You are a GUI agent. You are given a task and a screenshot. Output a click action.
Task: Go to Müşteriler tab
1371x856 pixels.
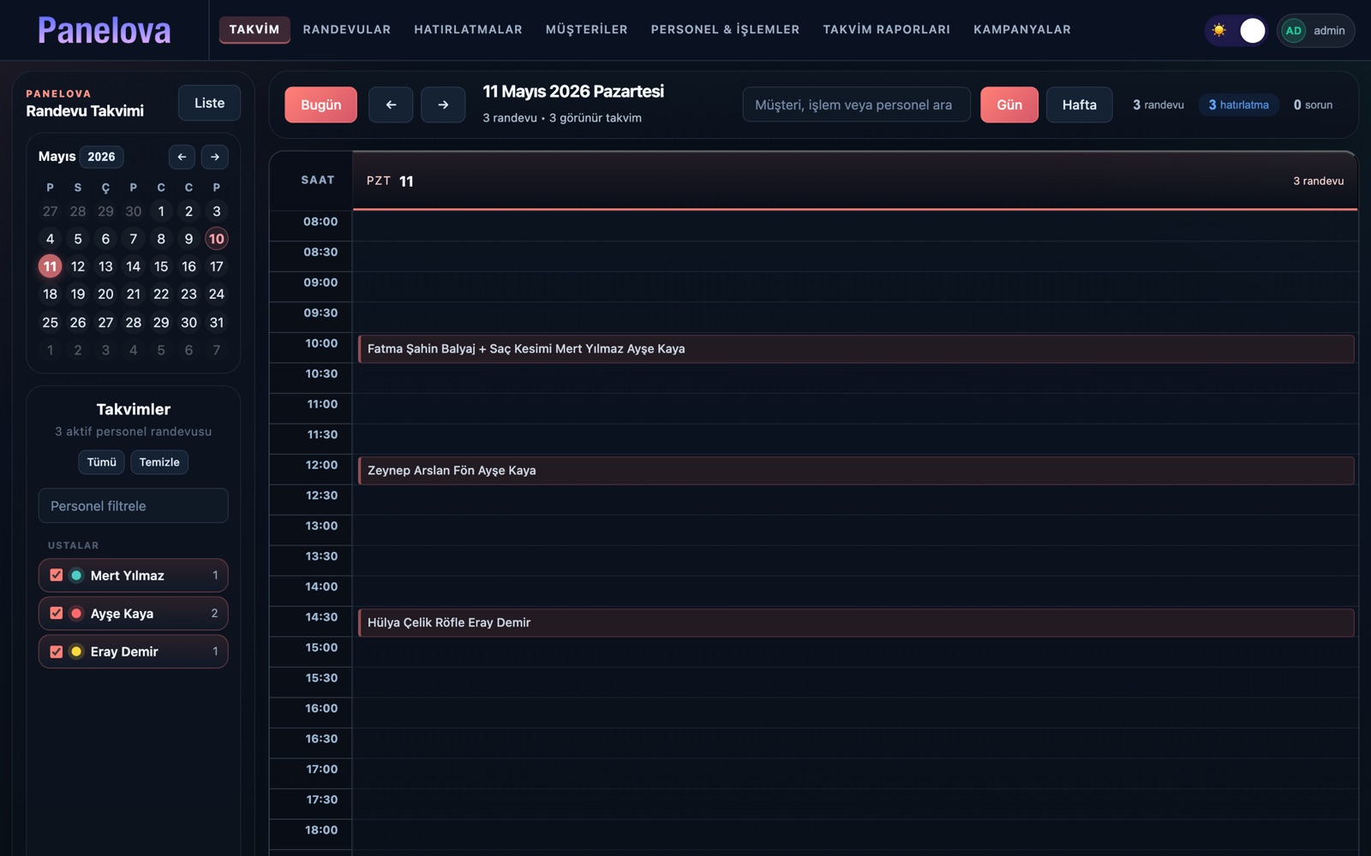pyautogui.click(x=587, y=29)
